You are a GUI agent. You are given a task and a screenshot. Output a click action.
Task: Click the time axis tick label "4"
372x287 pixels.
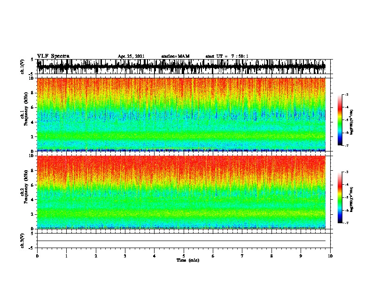point(155,256)
